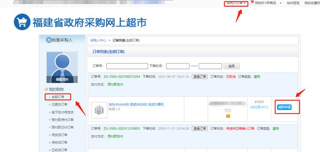320x152 pixels.
Task: Click the (含运费:¥0.0) shipping fee text
Action: click(x=259, y=107)
